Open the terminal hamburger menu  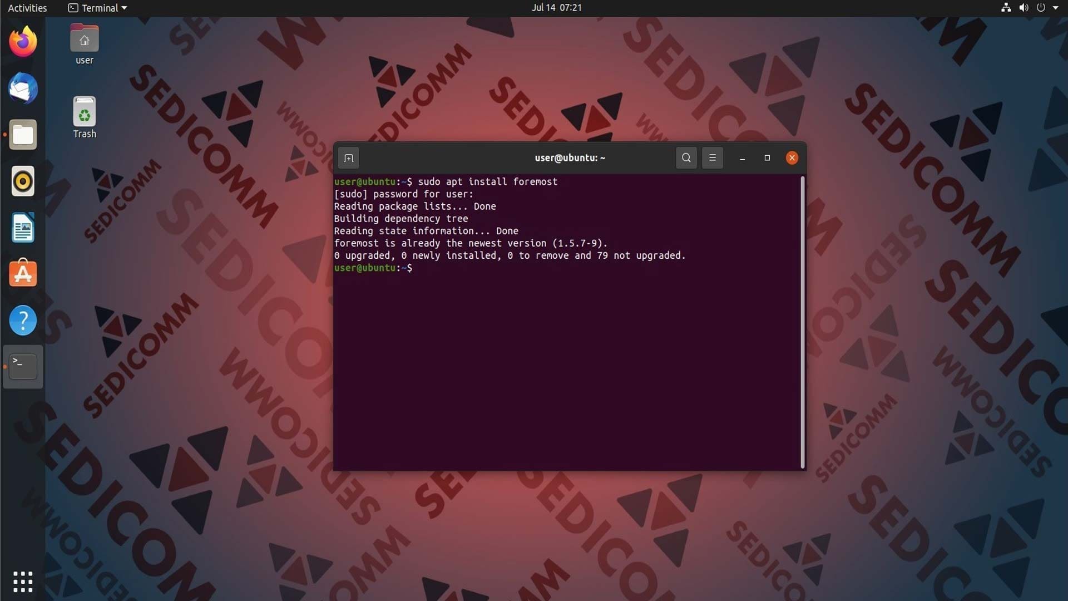(x=713, y=158)
